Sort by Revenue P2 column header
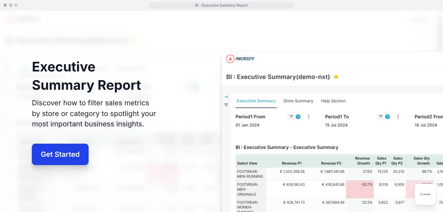This screenshot has width=443, height=212. coord(331,163)
